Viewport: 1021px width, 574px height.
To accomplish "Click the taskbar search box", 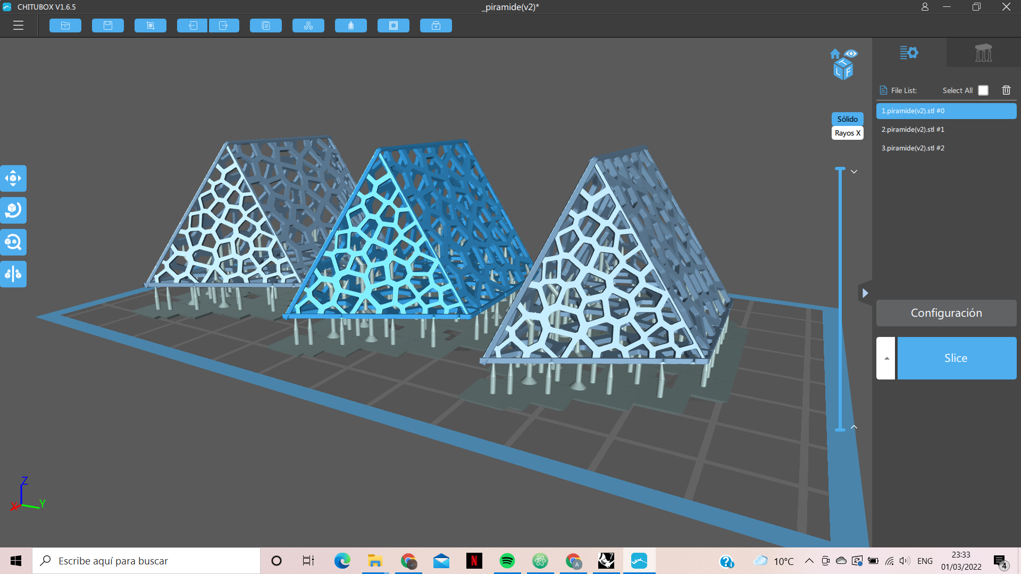I will 146,561.
